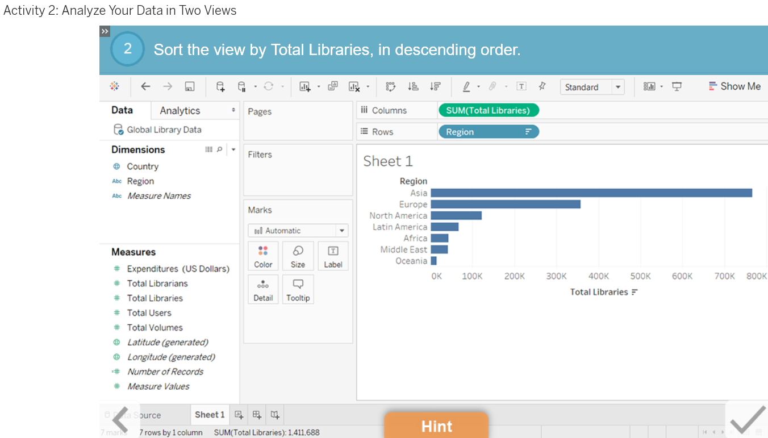Select the sort descending toolbar icon

[x=435, y=86]
